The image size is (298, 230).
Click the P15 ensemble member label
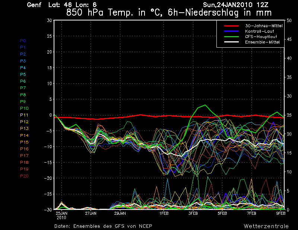coord(24,142)
